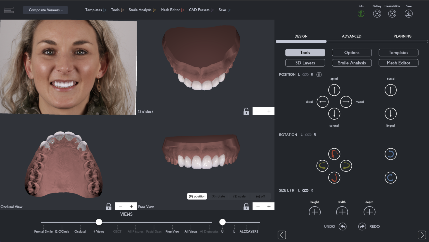Toggle the L/R link for POSITION
The width and height of the screenshot is (429, 242).
click(x=305, y=74)
